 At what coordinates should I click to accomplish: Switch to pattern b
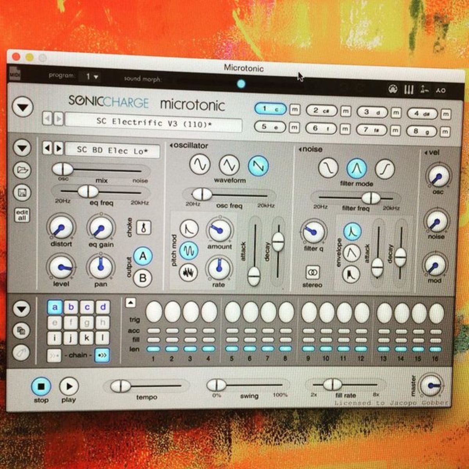click(x=71, y=307)
